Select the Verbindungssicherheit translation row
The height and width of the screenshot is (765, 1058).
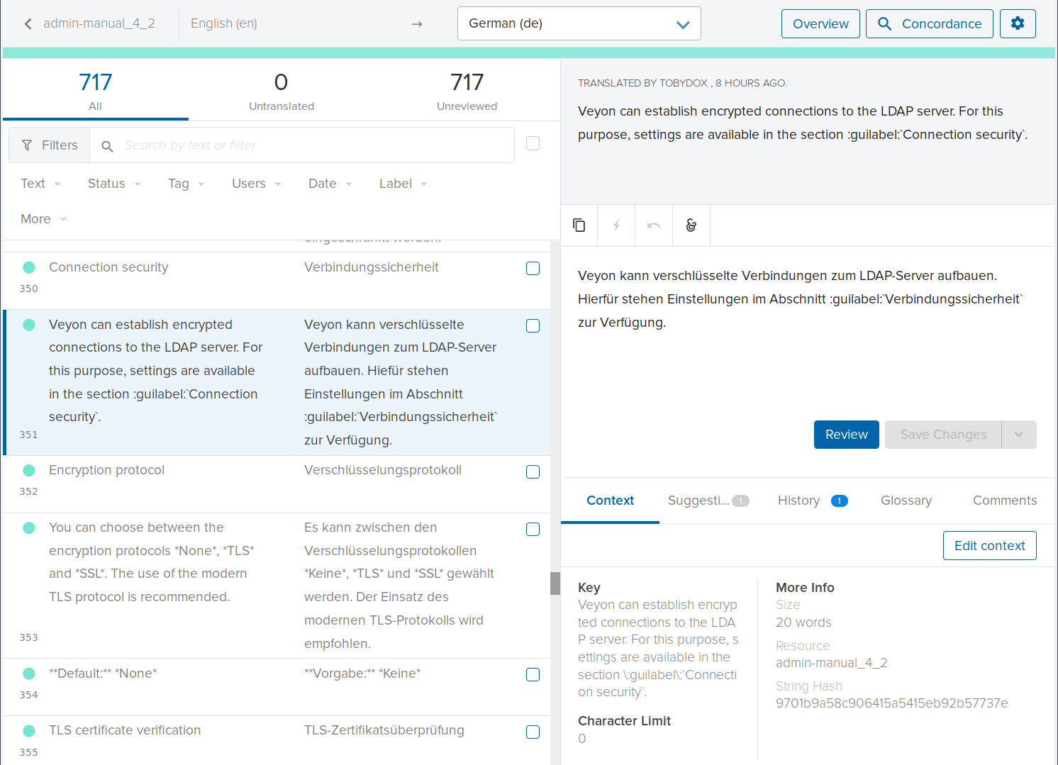coord(372,267)
